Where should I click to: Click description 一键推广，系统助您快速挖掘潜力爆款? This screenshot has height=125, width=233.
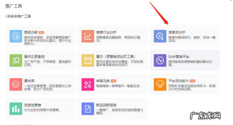pyautogui.click(x=120, y=112)
